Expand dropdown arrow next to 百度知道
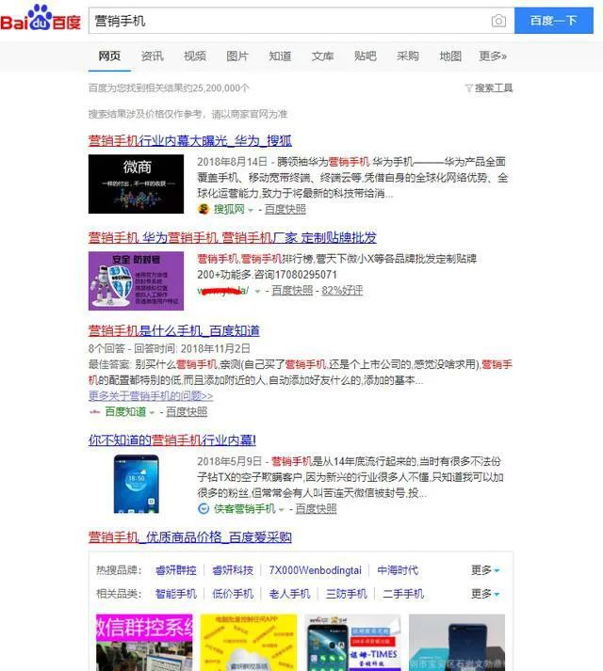This screenshot has height=671, width=603. (x=152, y=413)
